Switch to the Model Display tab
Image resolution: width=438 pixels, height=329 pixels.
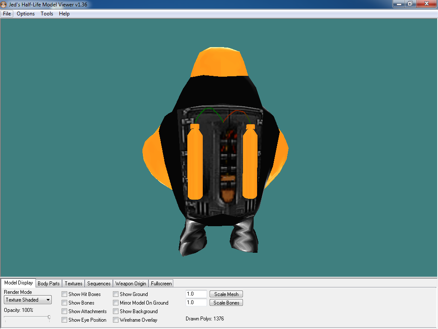(18, 283)
